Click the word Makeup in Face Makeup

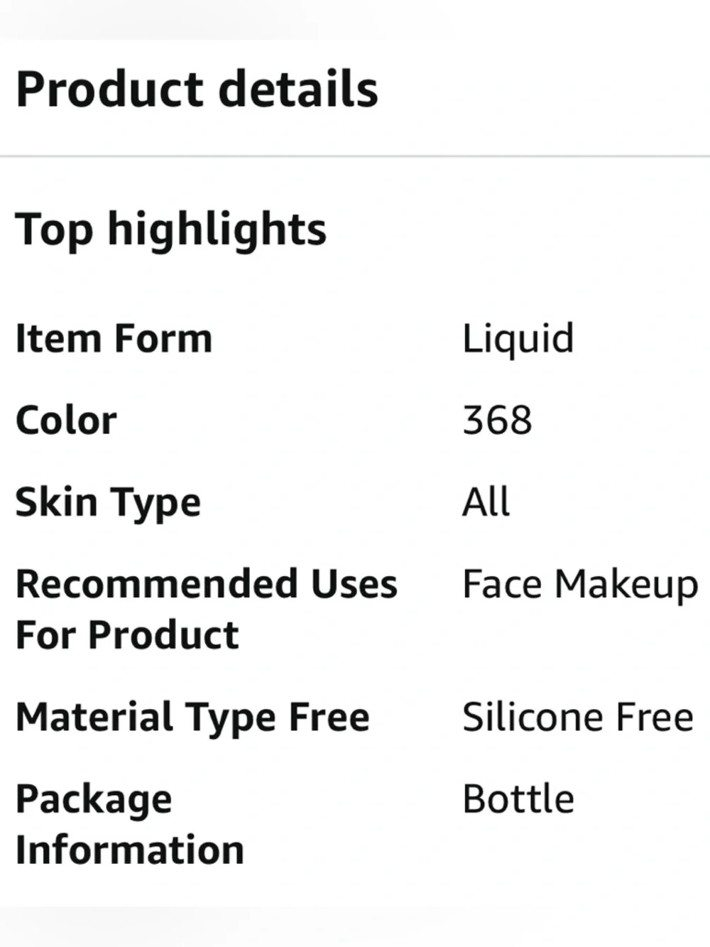(626, 586)
